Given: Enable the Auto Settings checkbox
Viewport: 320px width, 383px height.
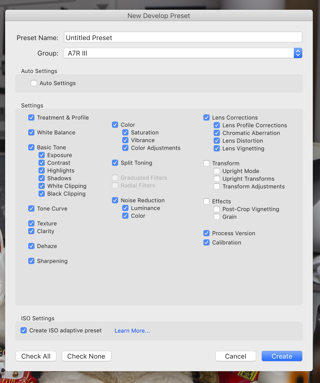Looking at the screenshot, I should click(34, 83).
